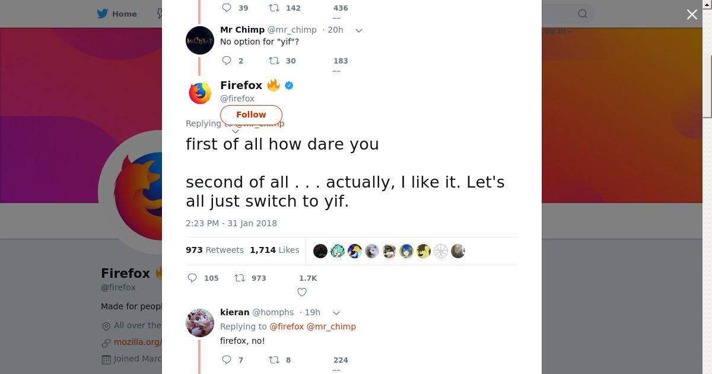The width and height of the screenshot is (712, 374).
Task: Click reply icon on kieran's tweet
Action: click(227, 360)
